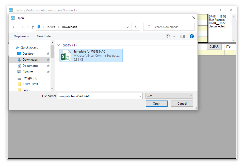
Task: Open Desktop in the navigation pane
Action: tap(28, 54)
